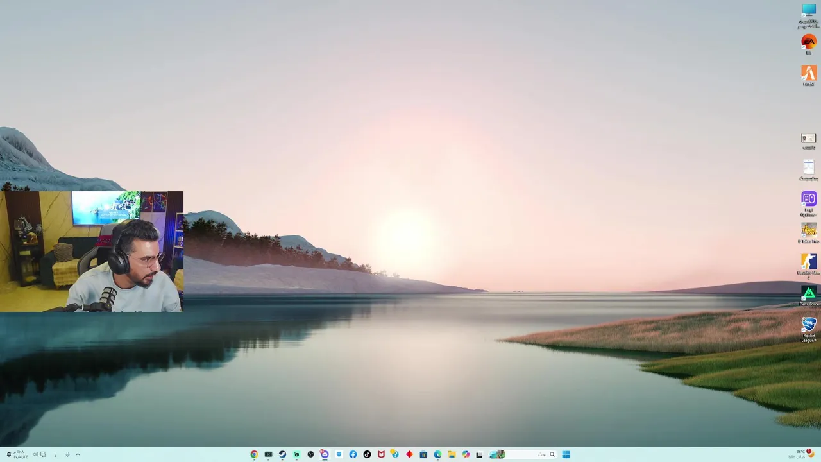Open the clock and date in taskbar
Image resolution: width=821 pixels, height=462 pixels.
pyautogui.click(x=21, y=454)
